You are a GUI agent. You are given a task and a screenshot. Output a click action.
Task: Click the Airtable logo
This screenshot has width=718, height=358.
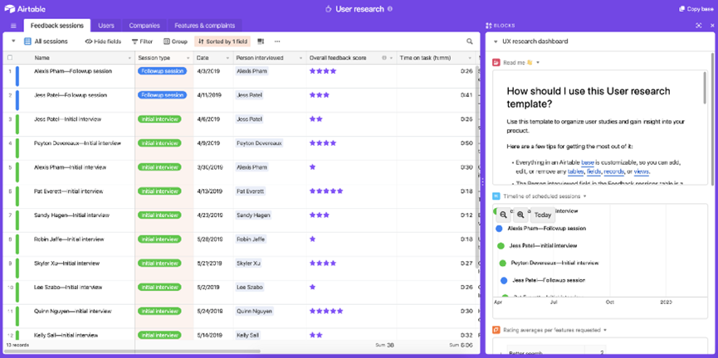point(25,8)
